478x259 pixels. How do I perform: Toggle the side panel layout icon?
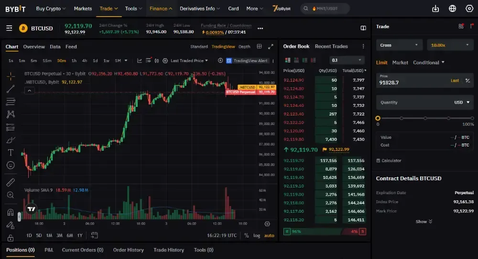tap(363, 28)
